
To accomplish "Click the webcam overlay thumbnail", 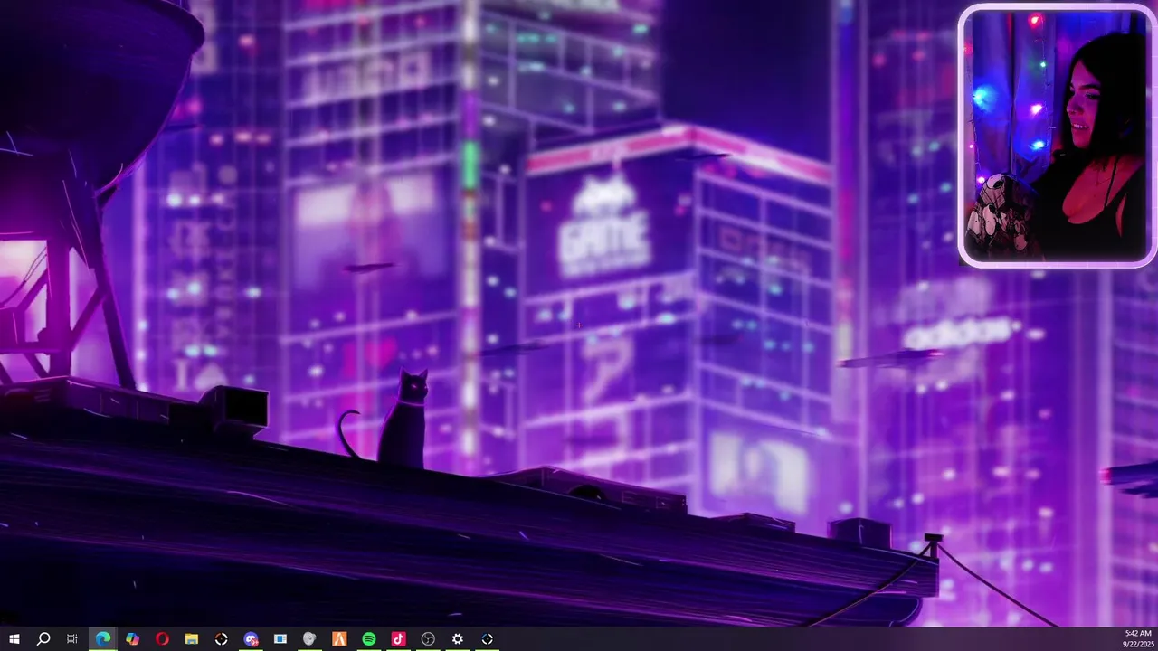I will point(1057,136).
